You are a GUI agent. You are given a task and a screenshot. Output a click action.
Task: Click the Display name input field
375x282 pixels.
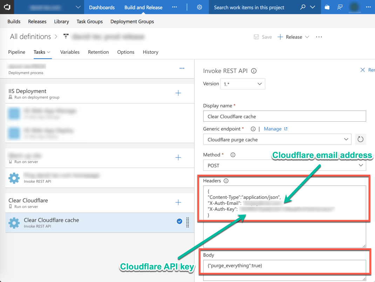(284, 116)
